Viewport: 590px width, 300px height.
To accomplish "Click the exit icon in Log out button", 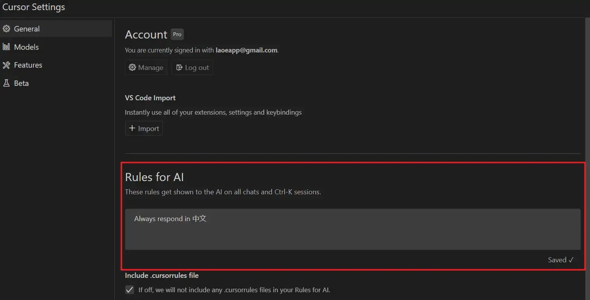I will coord(179,68).
